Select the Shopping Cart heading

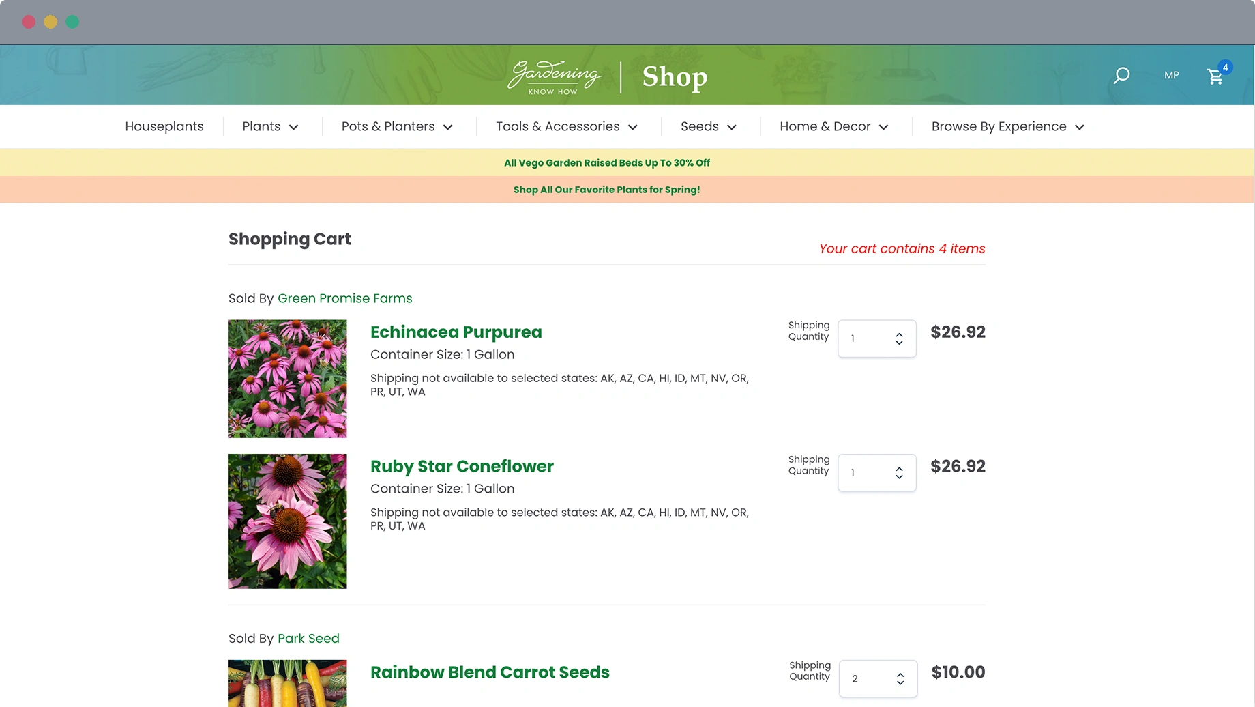coord(290,240)
